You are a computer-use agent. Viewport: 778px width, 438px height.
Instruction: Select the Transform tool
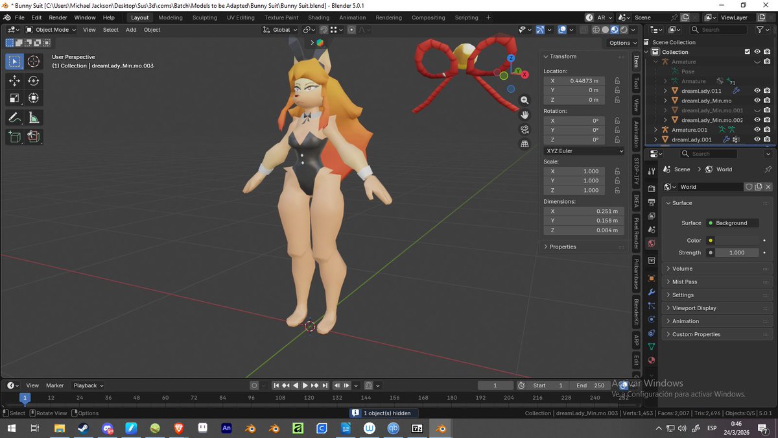point(34,98)
